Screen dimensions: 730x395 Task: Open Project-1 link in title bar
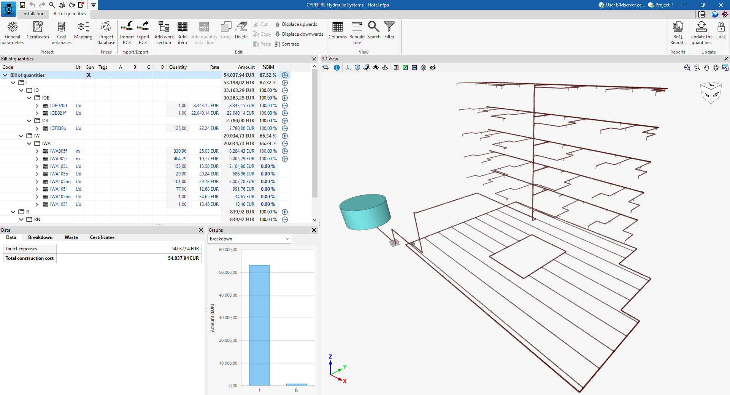click(x=661, y=5)
